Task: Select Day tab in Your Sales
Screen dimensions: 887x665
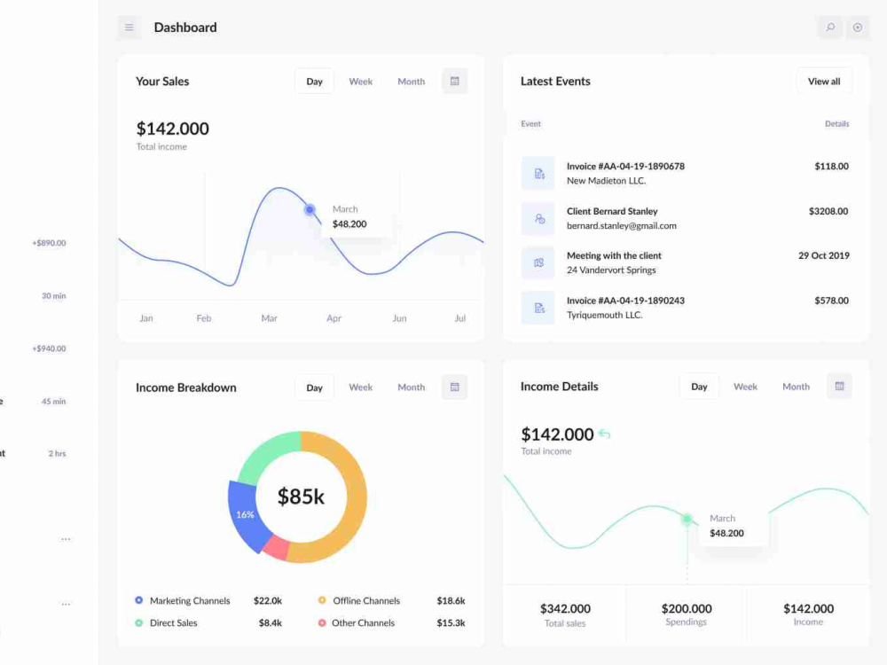Action: point(315,82)
